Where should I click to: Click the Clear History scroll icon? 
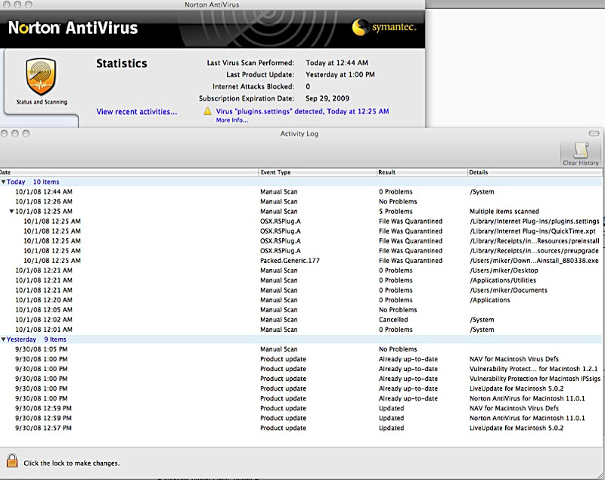(x=580, y=150)
